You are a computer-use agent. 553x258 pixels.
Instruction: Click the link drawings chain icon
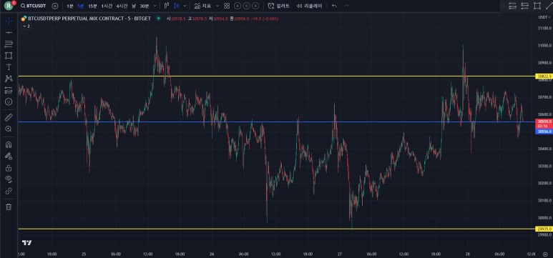click(9, 191)
